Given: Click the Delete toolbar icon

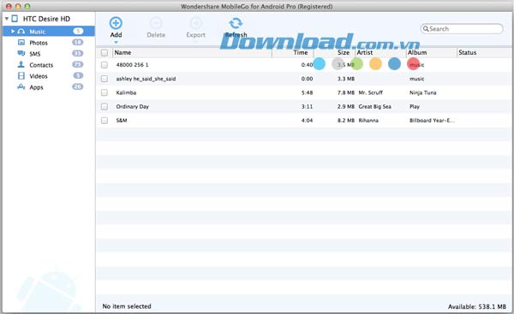Looking at the screenshot, I should pos(156,23).
